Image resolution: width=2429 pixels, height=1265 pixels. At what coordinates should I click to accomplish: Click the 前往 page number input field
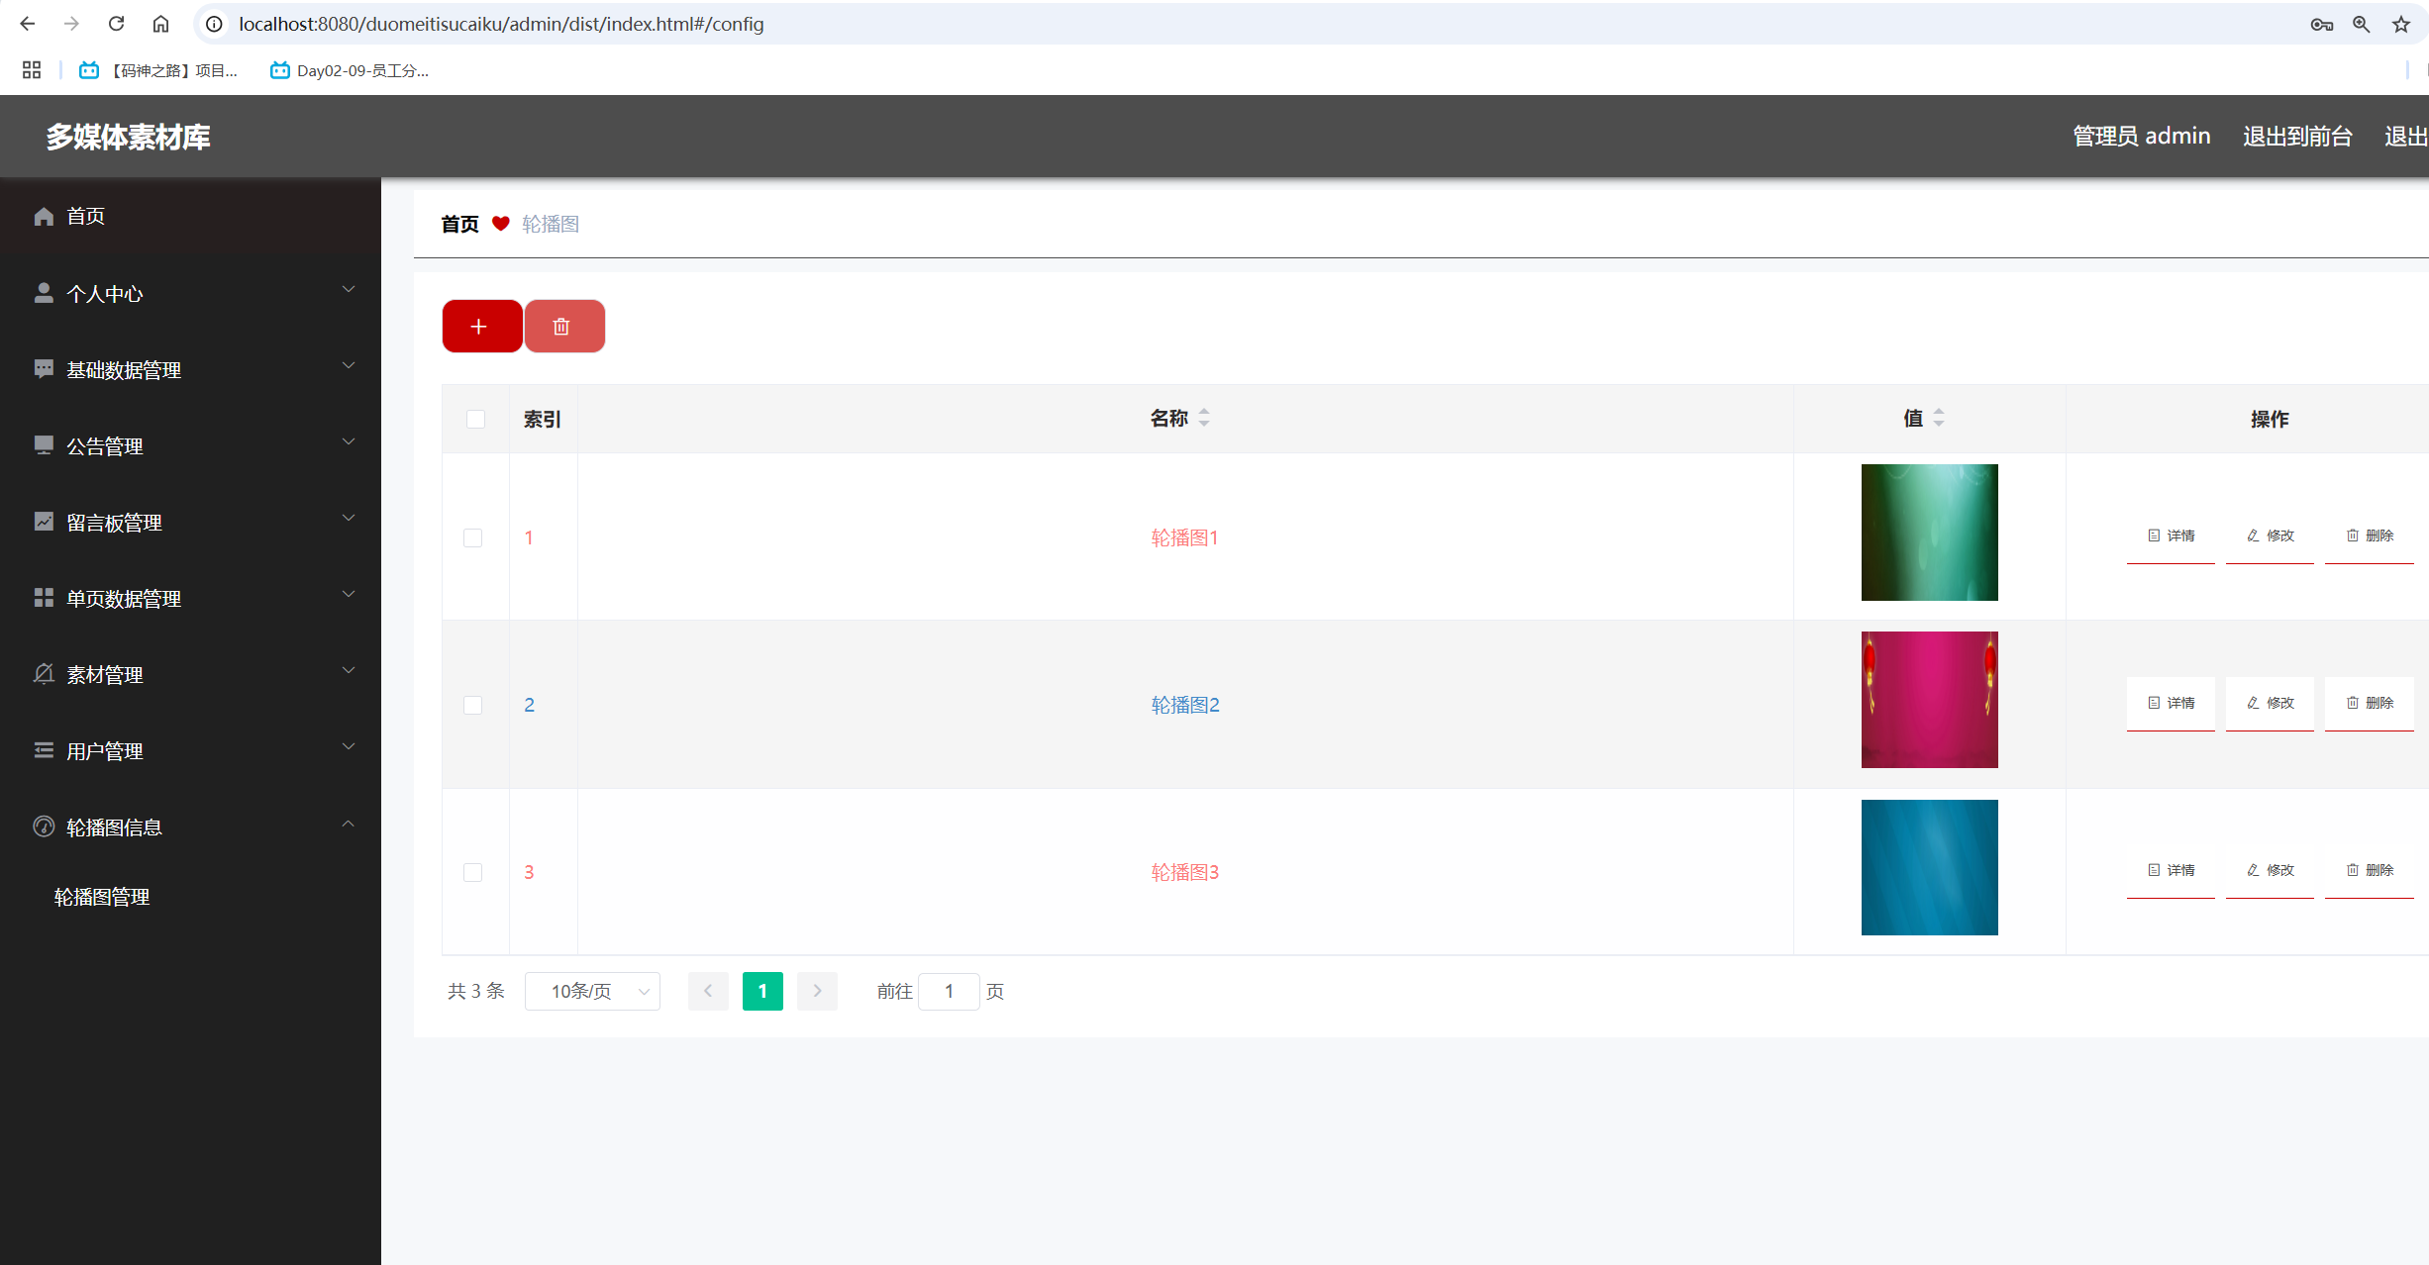[x=949, y=991]
